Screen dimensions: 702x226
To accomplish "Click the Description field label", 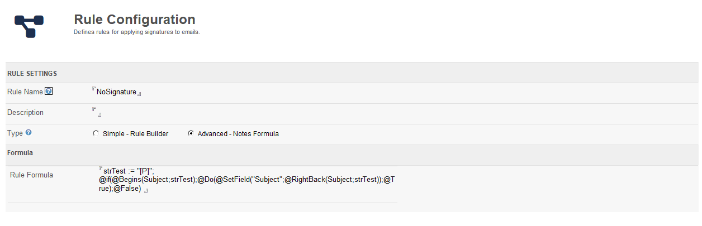I will tap(25, 113).
